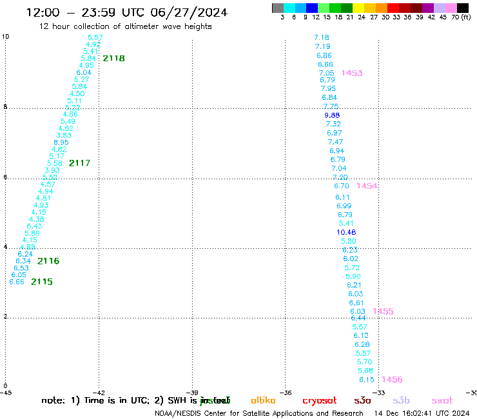477x419 pixels.
Task: Click the -36 longitude axis label
Action: (286, 393)
